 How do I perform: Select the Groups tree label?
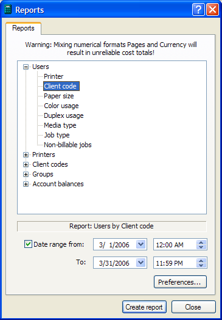(43, 174)
